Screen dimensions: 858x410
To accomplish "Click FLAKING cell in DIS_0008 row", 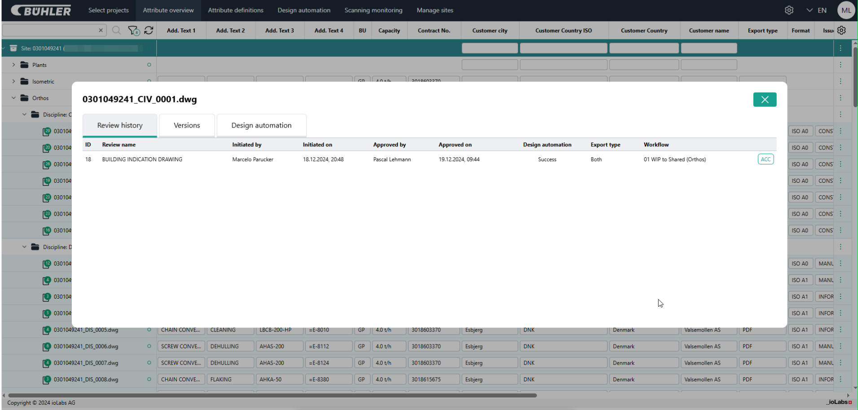I will tap(230, 379).
